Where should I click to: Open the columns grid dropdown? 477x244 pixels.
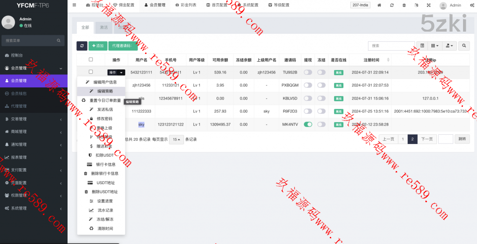(x=435, y=46)
